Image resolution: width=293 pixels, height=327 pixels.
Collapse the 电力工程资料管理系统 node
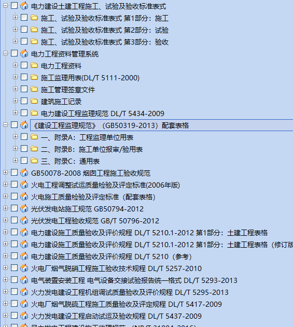point(5,53)
